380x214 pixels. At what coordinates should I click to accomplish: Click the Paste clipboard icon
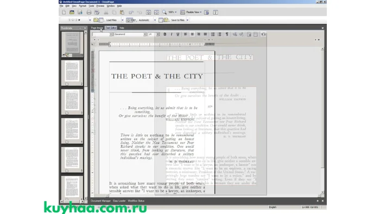(122, 12)
